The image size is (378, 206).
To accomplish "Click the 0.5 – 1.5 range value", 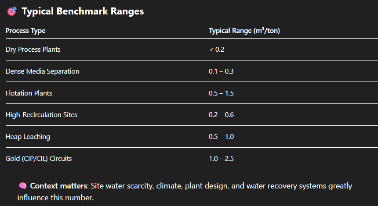I will click(x=221, y=93).
